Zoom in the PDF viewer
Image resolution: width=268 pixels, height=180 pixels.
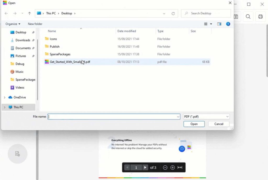pos(172,167)
